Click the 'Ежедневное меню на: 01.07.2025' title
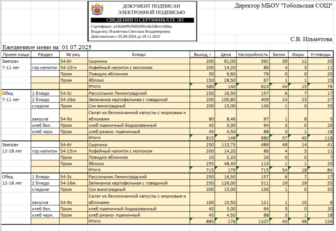This screenshot has width=336, height=231. tap(47, 47)
